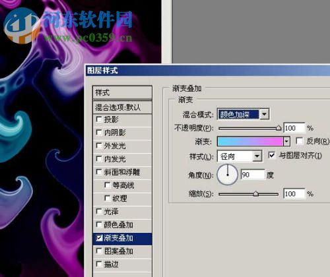Click the angle dial control
330x277 pixels.
pos(228,175)
